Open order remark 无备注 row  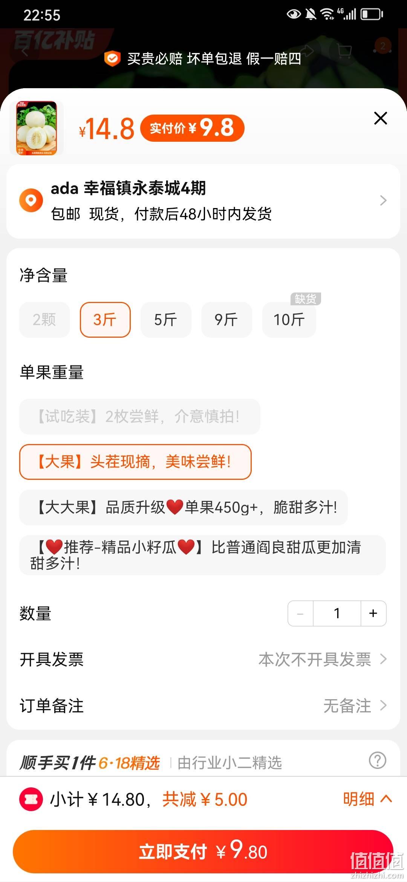point(203,706)
